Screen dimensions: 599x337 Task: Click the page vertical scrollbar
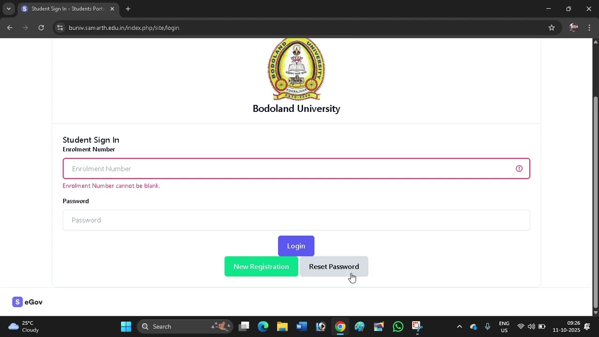pyautogui.click(x=595, y=201)
